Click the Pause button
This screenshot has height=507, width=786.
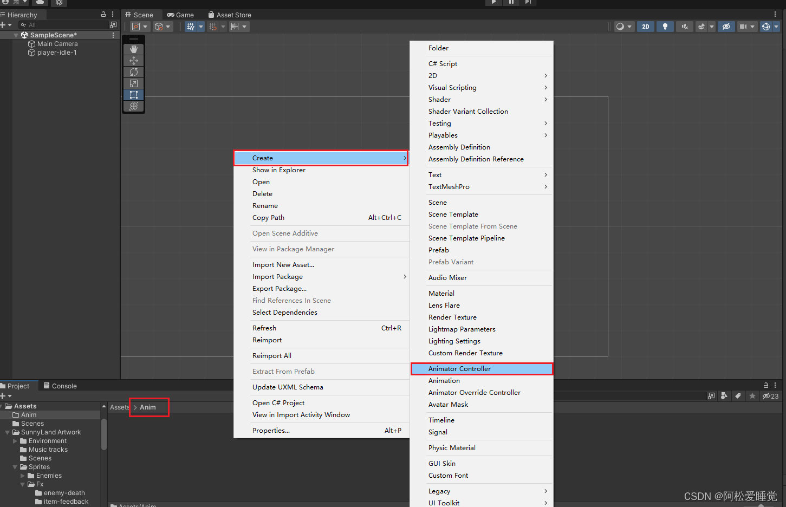click(x=511, y=2)
